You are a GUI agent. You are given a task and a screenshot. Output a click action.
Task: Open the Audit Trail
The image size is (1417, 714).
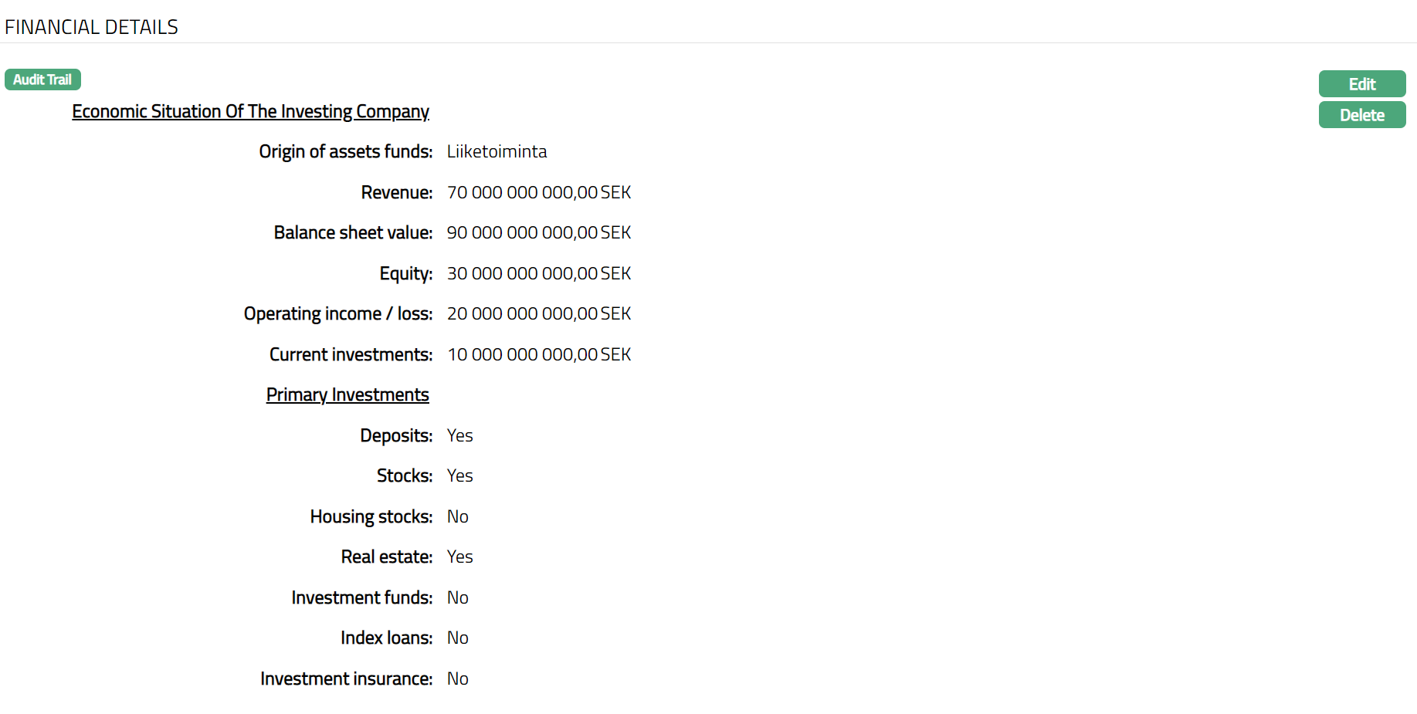42,80
